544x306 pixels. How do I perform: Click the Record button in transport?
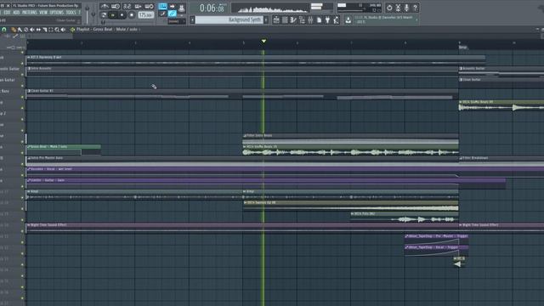pos(132,15)
